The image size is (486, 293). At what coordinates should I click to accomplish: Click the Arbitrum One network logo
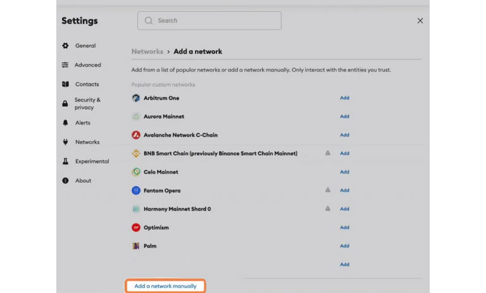coord(135,98)
